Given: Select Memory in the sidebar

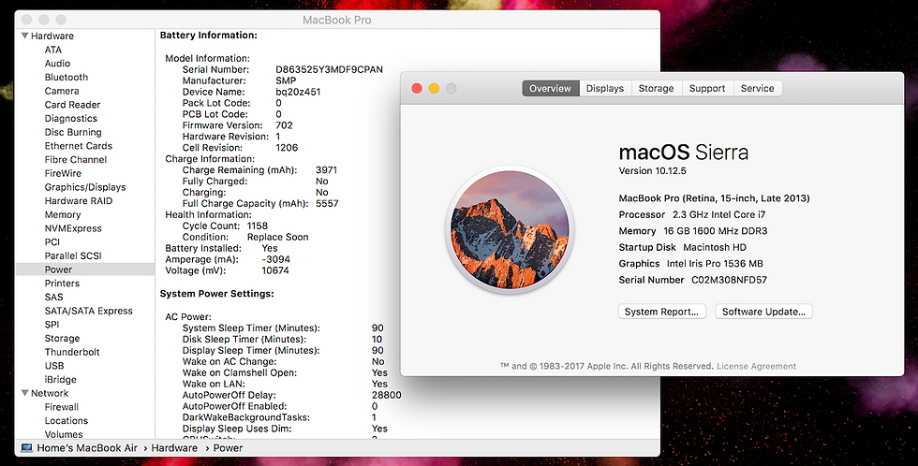Looking at the screenshot, I should coord(63,214).
